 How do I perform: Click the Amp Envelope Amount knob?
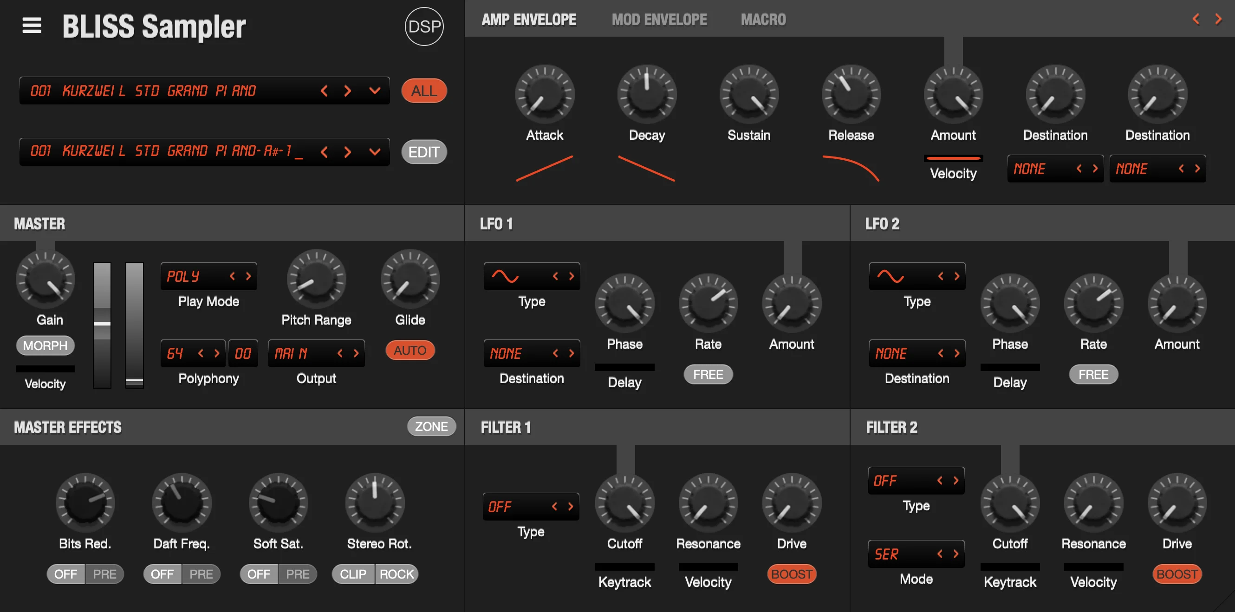pos(953,94)
